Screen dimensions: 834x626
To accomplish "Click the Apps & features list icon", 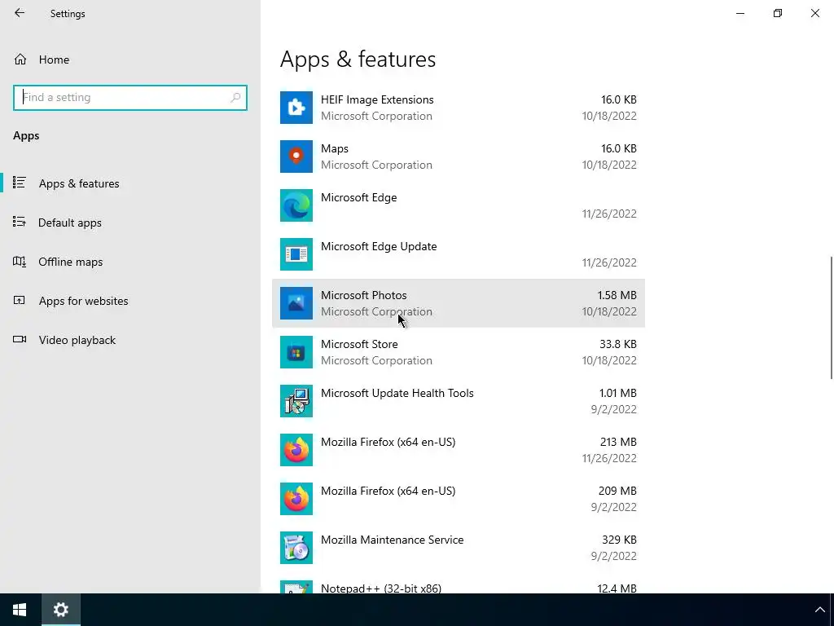I will (20, 183).
